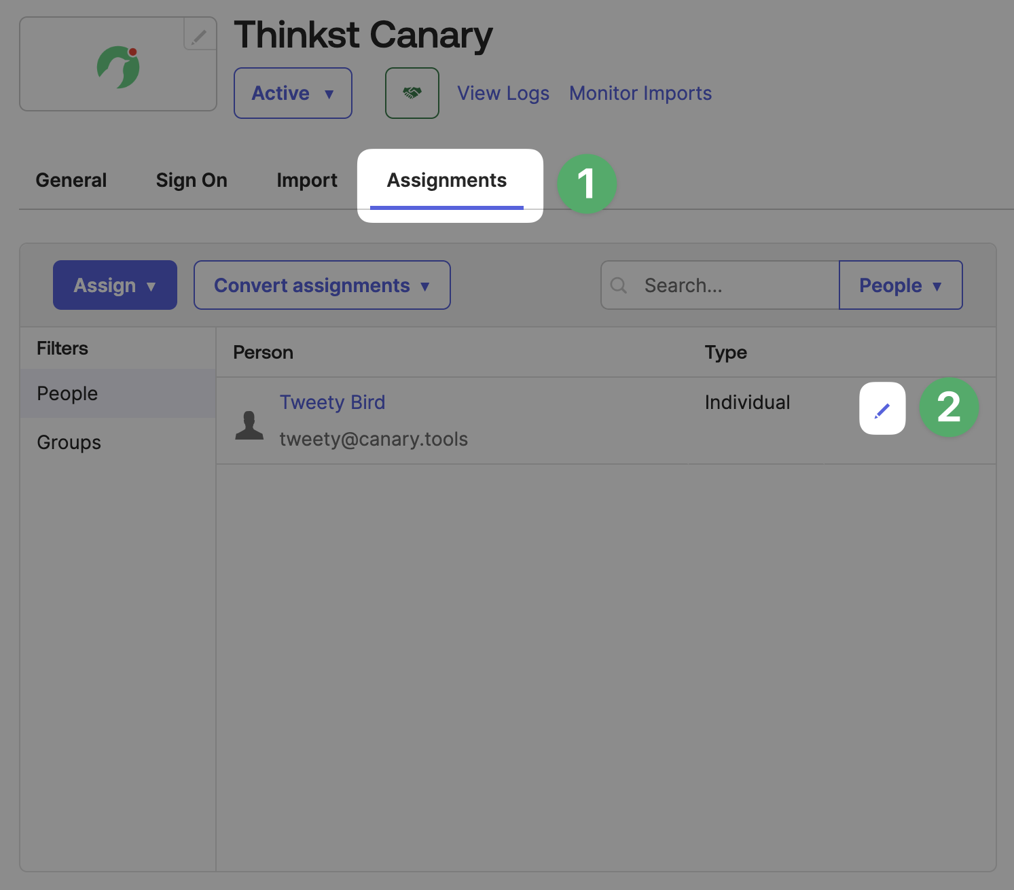1014x890 pixels.
Task: Click the Individual type cell
Action: click(747, 402)
